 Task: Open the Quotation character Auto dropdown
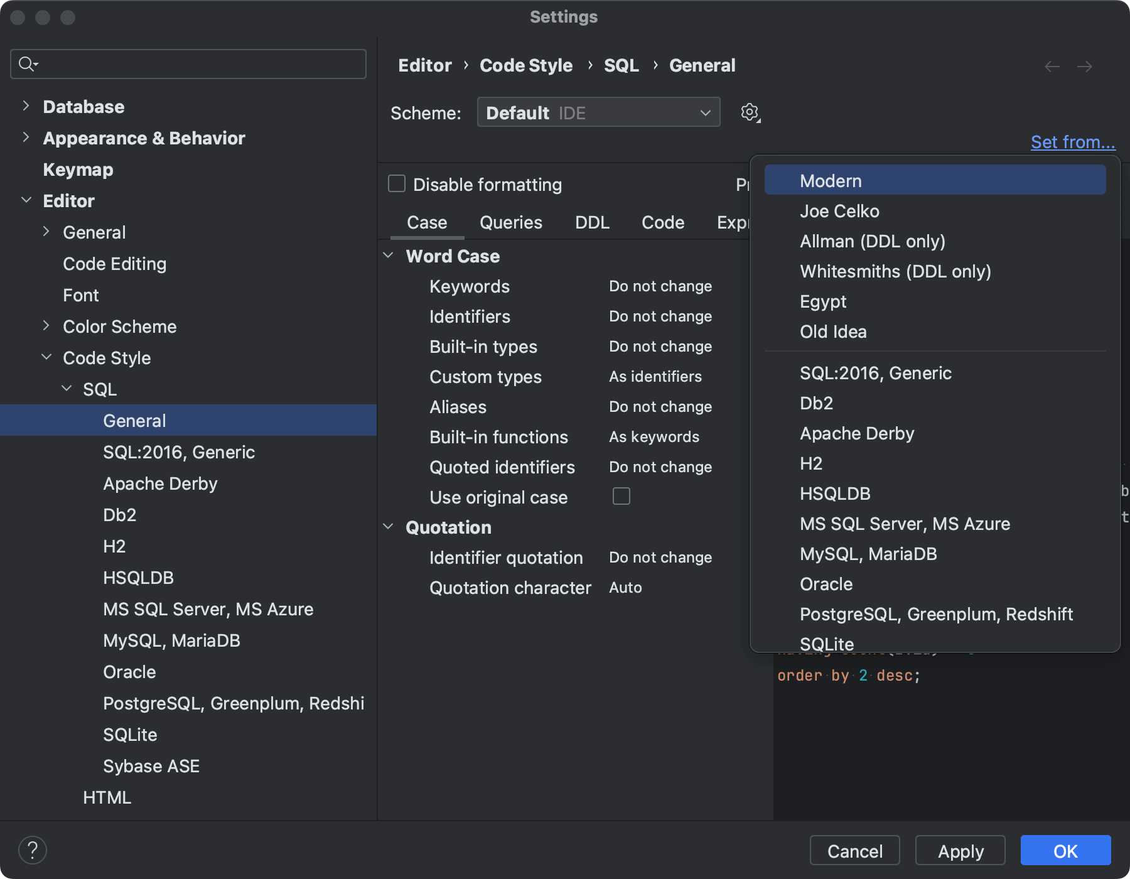625,588
